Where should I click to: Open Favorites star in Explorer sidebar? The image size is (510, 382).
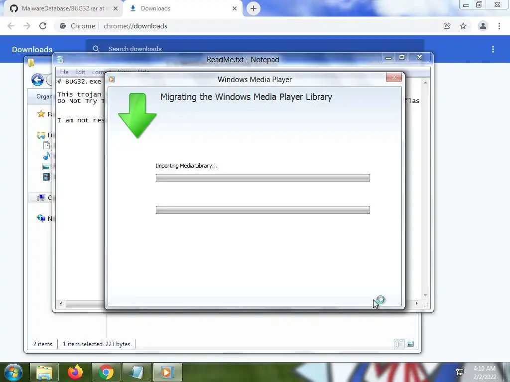[41, 114]
